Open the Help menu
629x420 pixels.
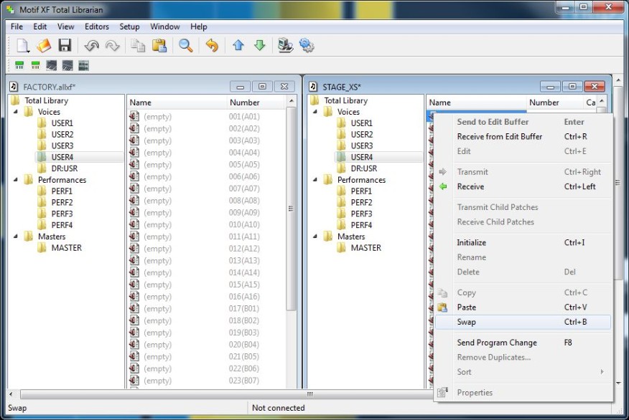coord(199,27)
